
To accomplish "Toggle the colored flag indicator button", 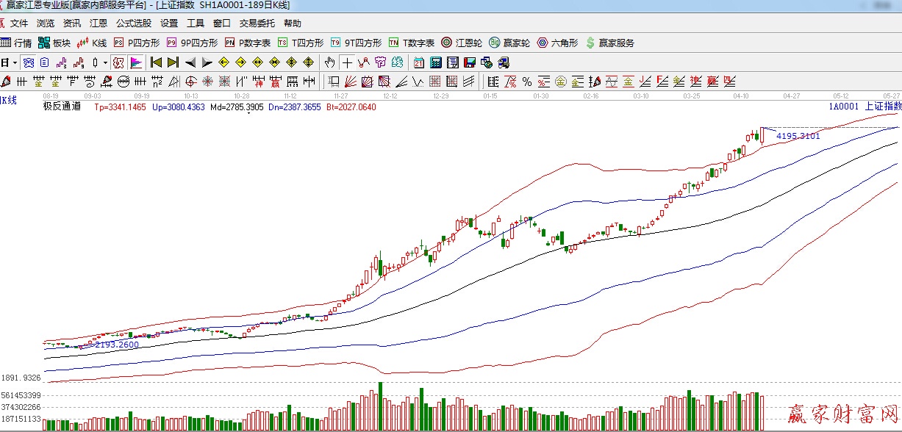I will click(136, 62).
